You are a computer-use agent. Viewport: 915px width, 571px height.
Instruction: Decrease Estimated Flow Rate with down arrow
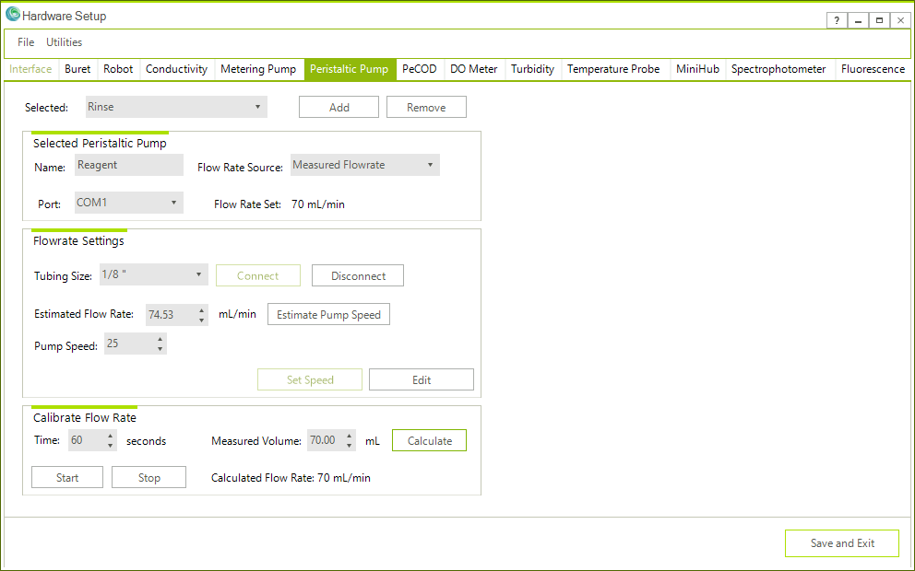(202, 320)
